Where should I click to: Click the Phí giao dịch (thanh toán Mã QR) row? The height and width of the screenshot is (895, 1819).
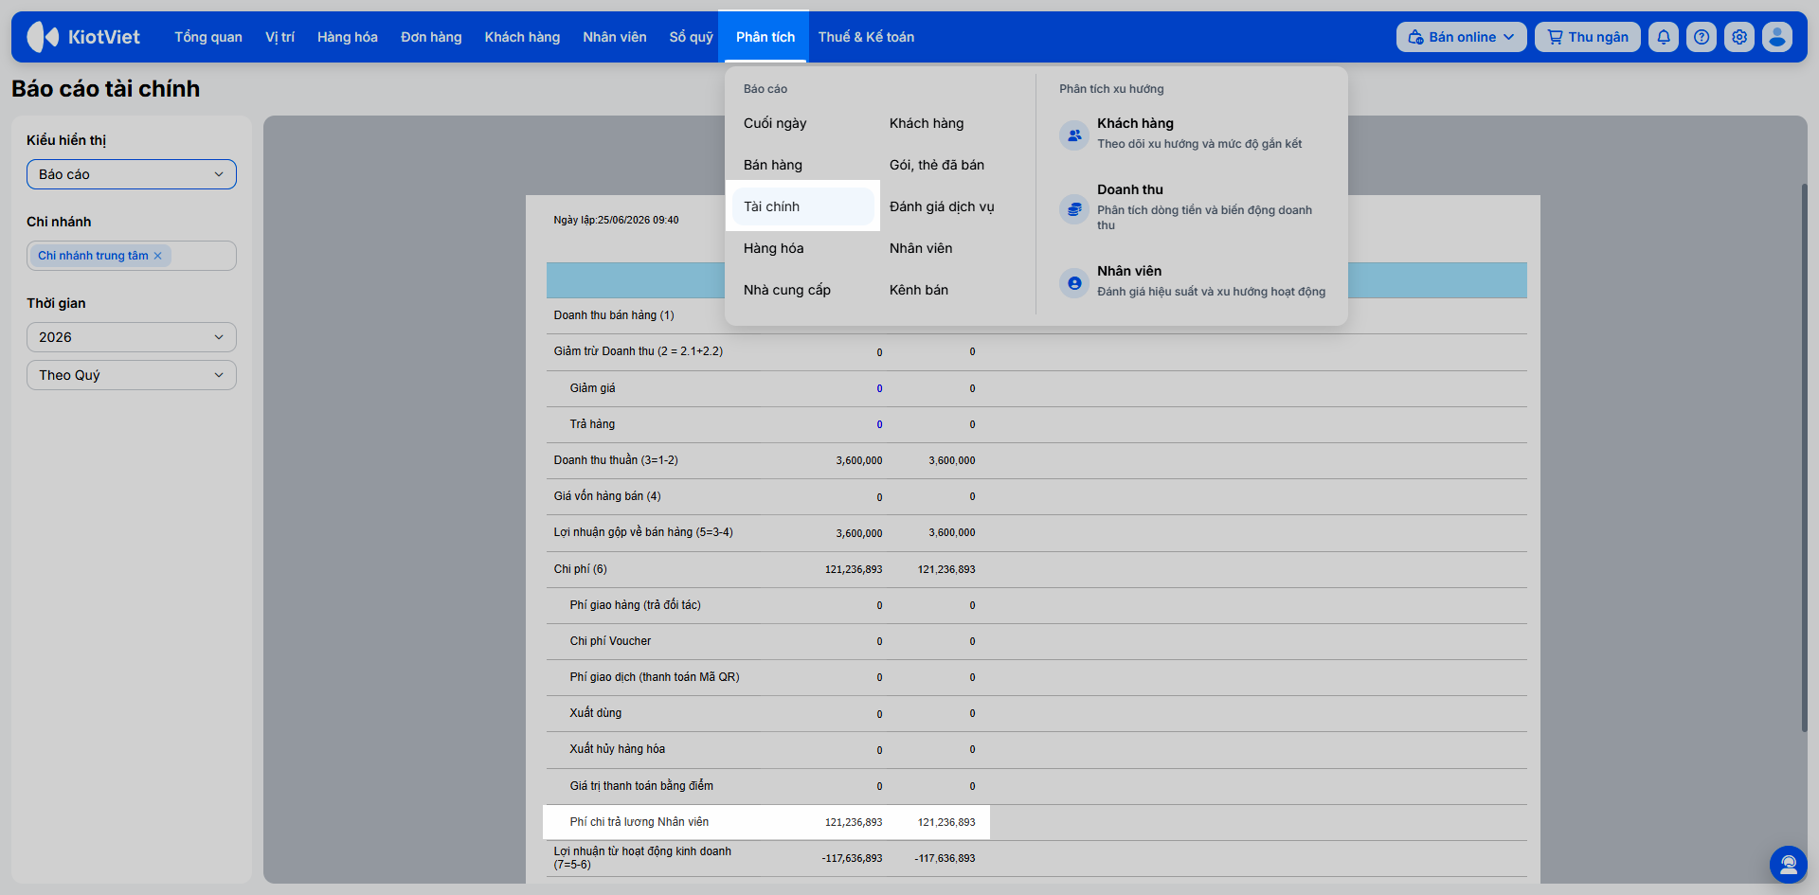pyautogui.click(x=1036, y=677)
